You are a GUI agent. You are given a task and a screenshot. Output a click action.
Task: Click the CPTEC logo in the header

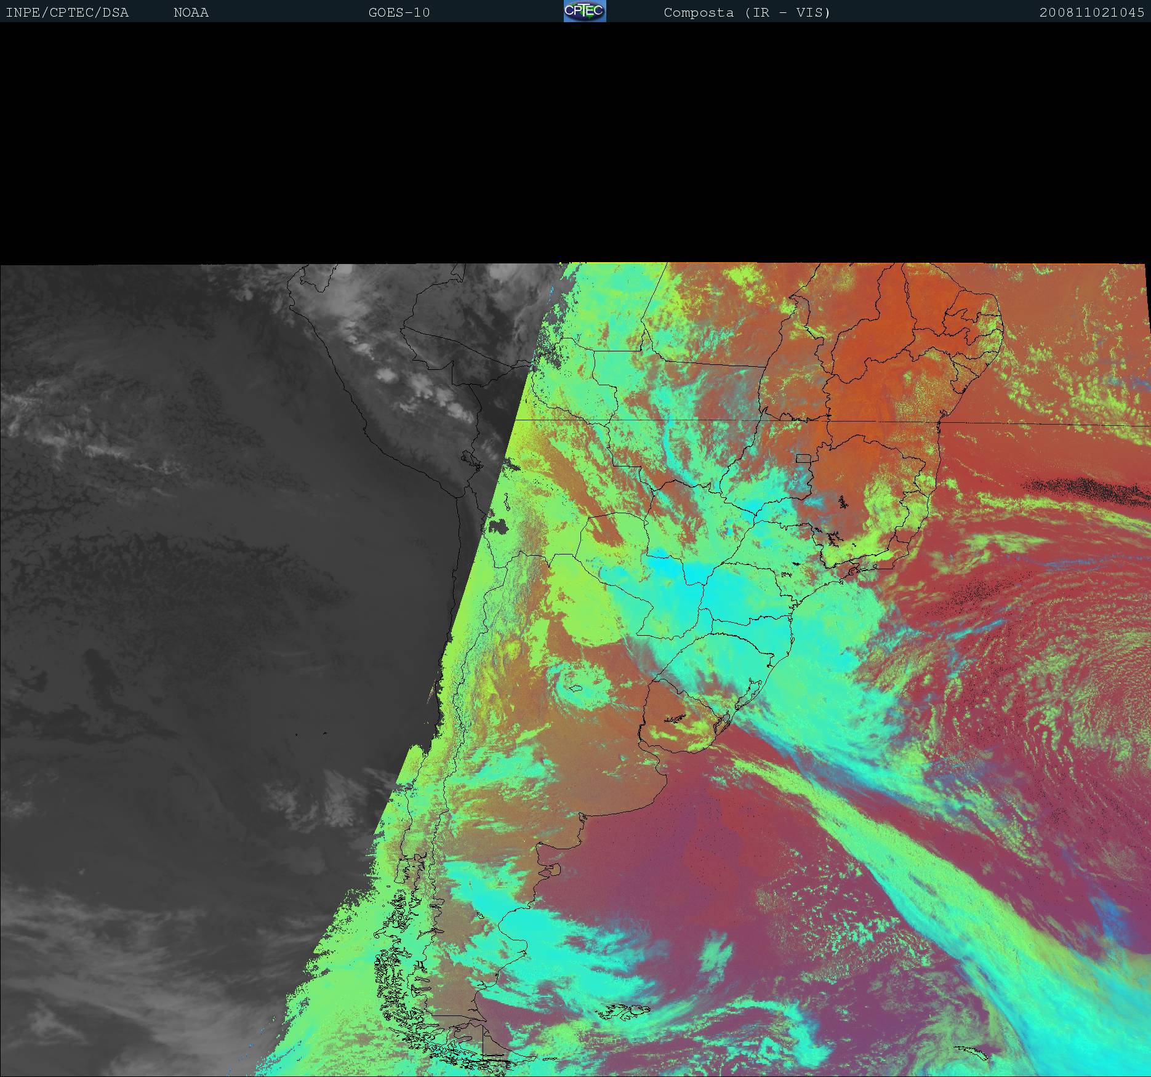(x=584, y=11)
